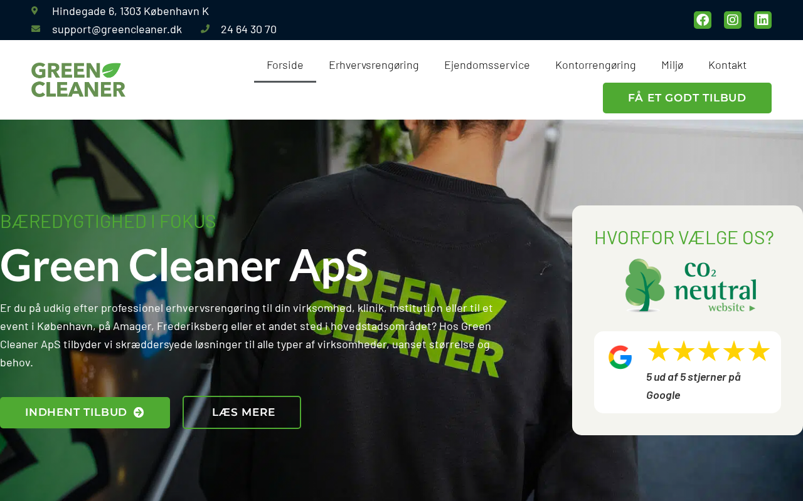803x501 pixels.
Task: Click the Hindegade 6 address text
Action: pos(130,11)
